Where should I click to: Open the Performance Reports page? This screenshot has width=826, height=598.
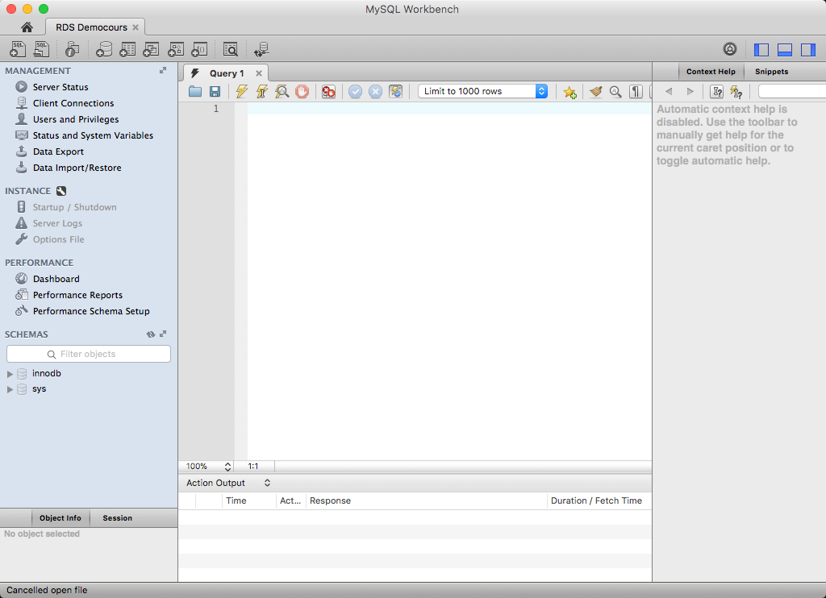77,295
